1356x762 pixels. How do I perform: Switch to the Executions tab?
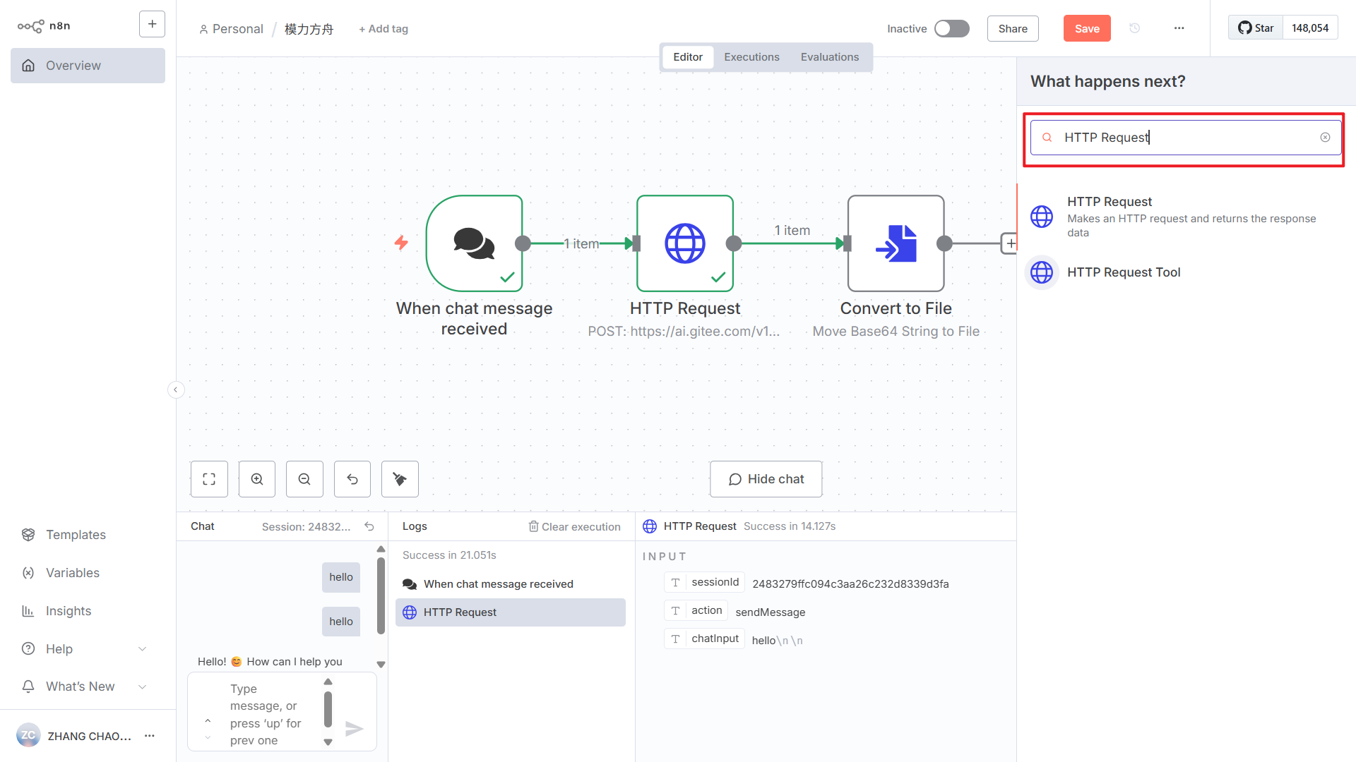click(751, 56)
